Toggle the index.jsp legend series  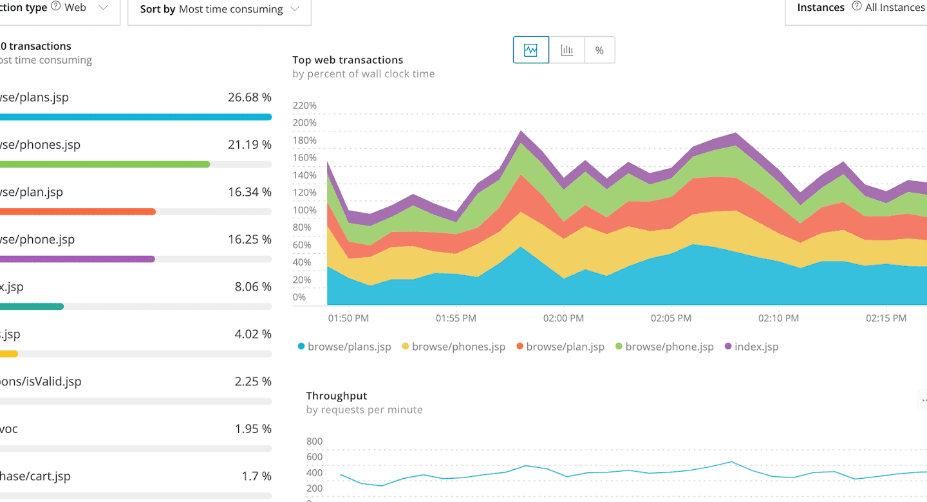click(x=751, y=347)
